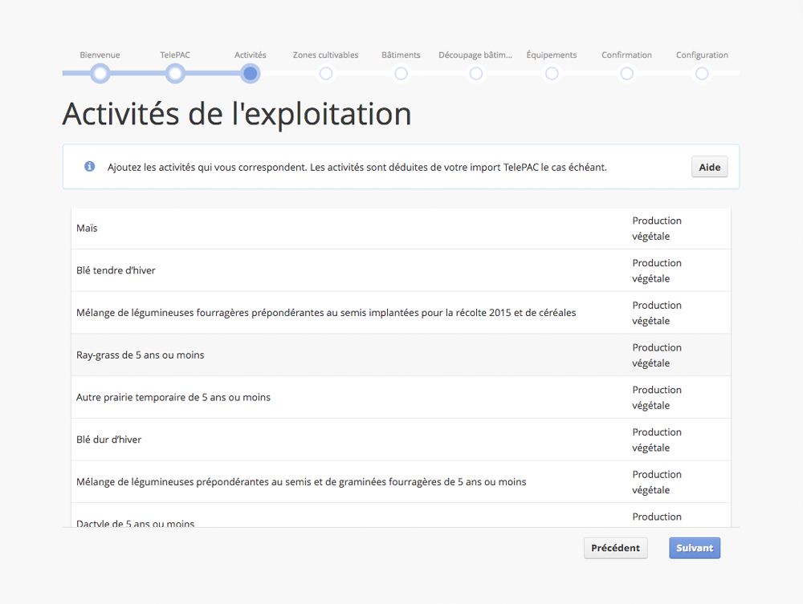
Task: Select Autre prairie temporaire de 5 ans
Action: pyautogui.click(x=401, y=397)
